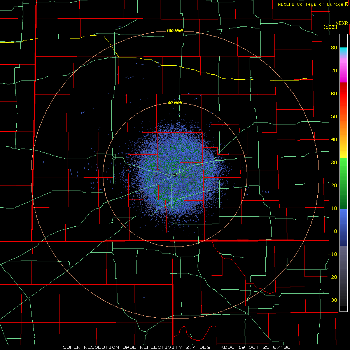Click the orange segment of the color bar

(x=343, y=127)
